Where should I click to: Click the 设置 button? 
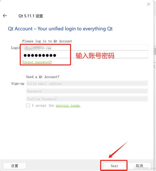pyautogui.click(x=14, y=166)
